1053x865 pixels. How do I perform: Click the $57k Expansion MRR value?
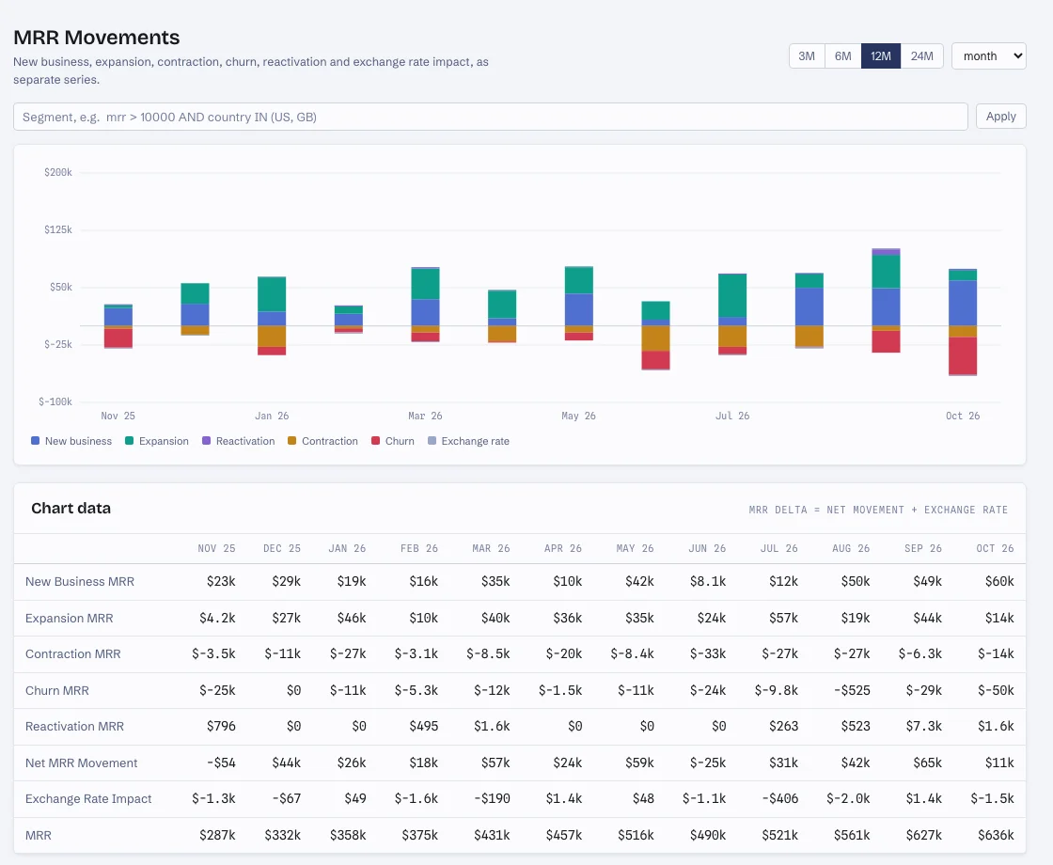[x=783, y=618]
